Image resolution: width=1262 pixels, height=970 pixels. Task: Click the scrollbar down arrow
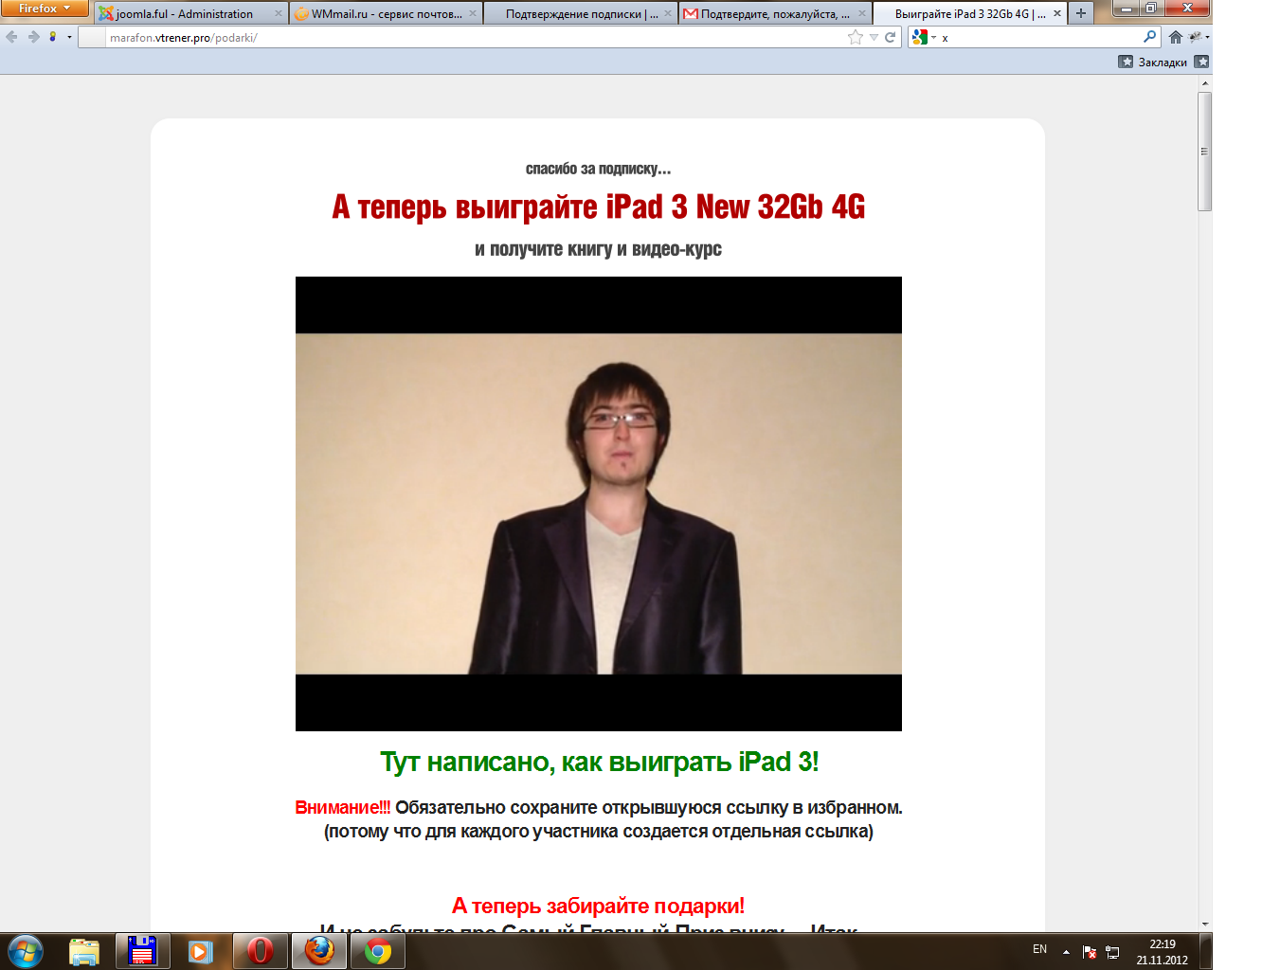(1205, 924)
